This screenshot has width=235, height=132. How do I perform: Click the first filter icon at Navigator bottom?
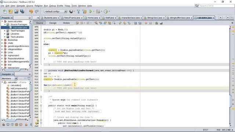click(4, 125)
